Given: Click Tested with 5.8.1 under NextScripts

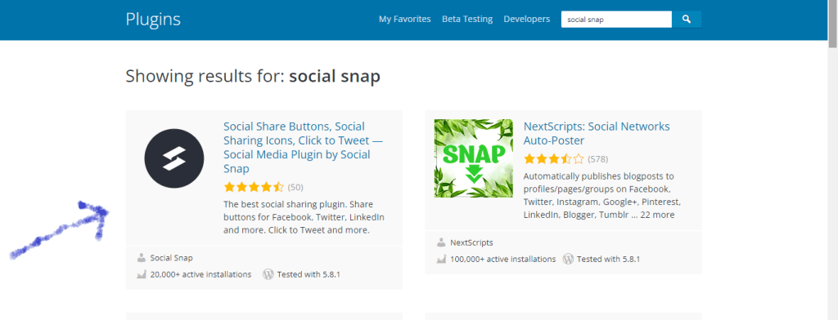Looking at the screenshot, I should point(608,260).
